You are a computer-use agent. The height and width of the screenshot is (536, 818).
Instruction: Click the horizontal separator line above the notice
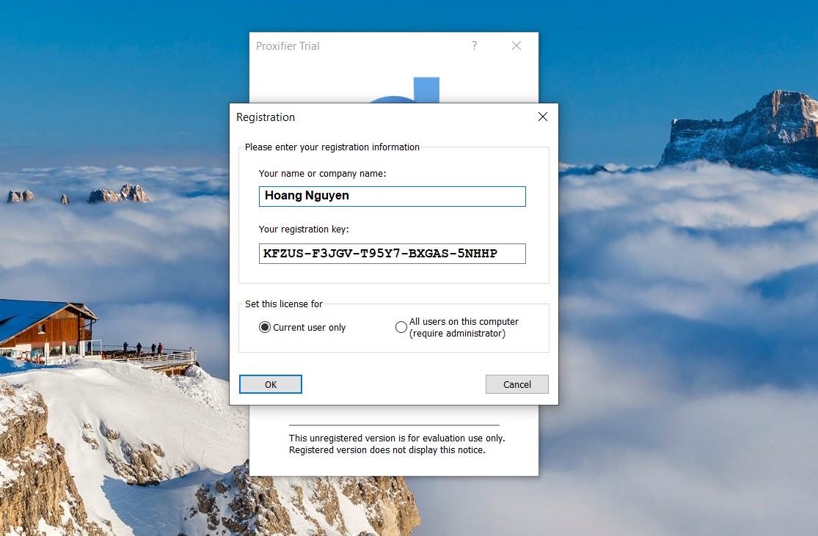coord(393,425)
